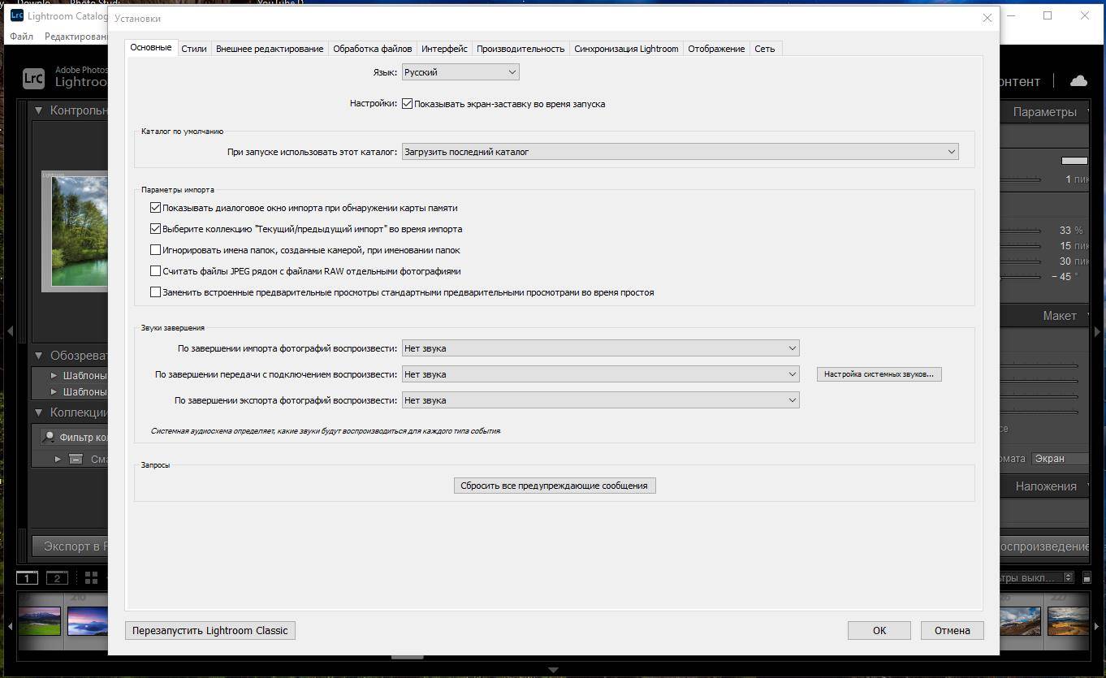The width and height of the screenshot is (1106, 678).
Task: Open the Редактирование menu
Action: (x=76, y=37)
